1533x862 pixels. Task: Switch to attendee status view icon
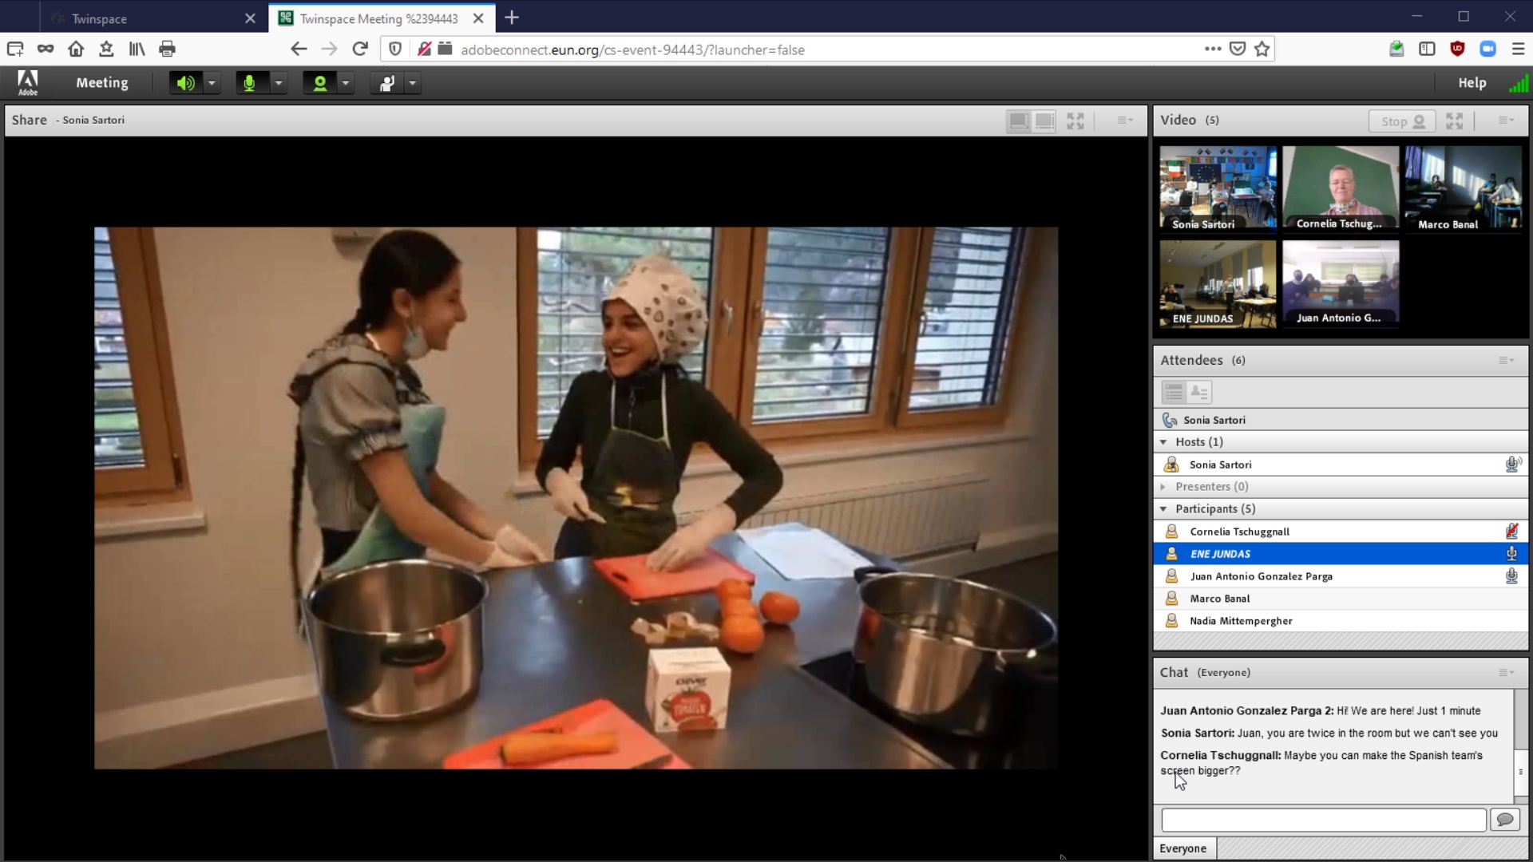[1199, 392]
